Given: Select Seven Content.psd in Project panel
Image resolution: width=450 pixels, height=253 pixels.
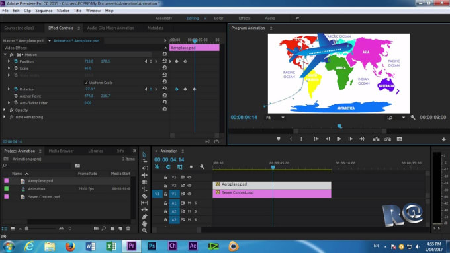Looking at the screenshot, I should [x=44, y=197].
